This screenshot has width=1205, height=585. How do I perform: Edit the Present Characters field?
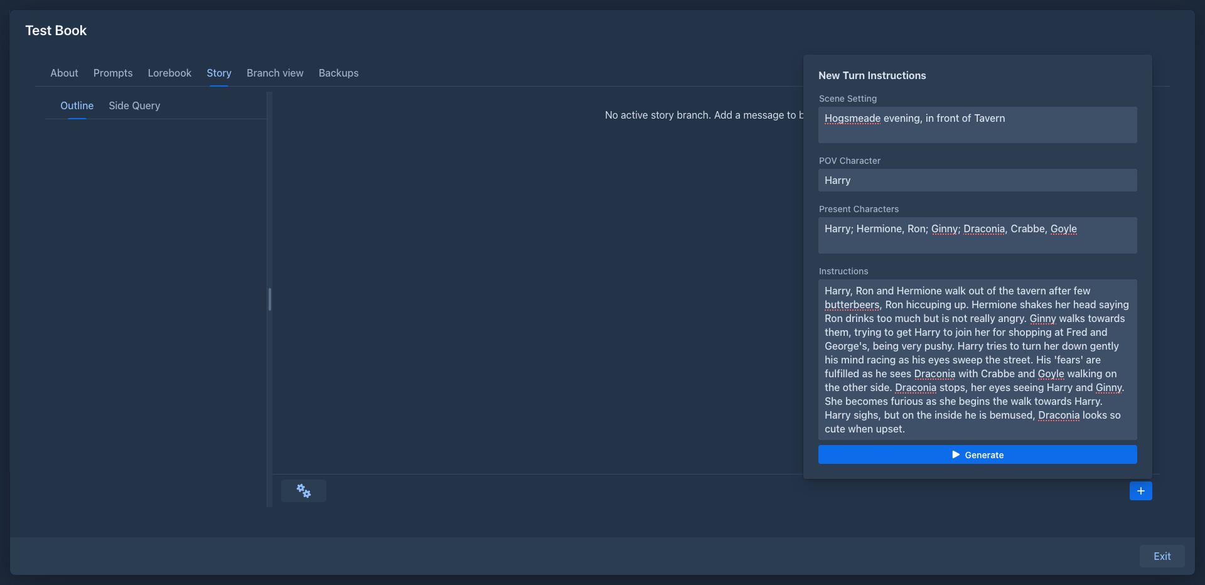pos(977,235)
